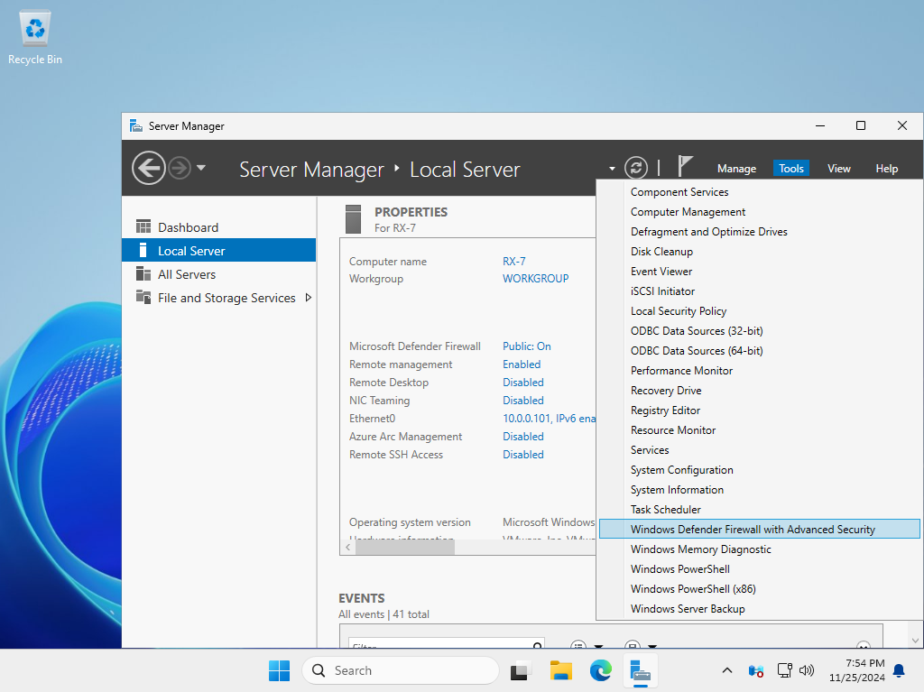This screenshot has width=924, height=692.
Task: Click the refresh icon in Server Manager toolbar
Action: click(636, 167)
